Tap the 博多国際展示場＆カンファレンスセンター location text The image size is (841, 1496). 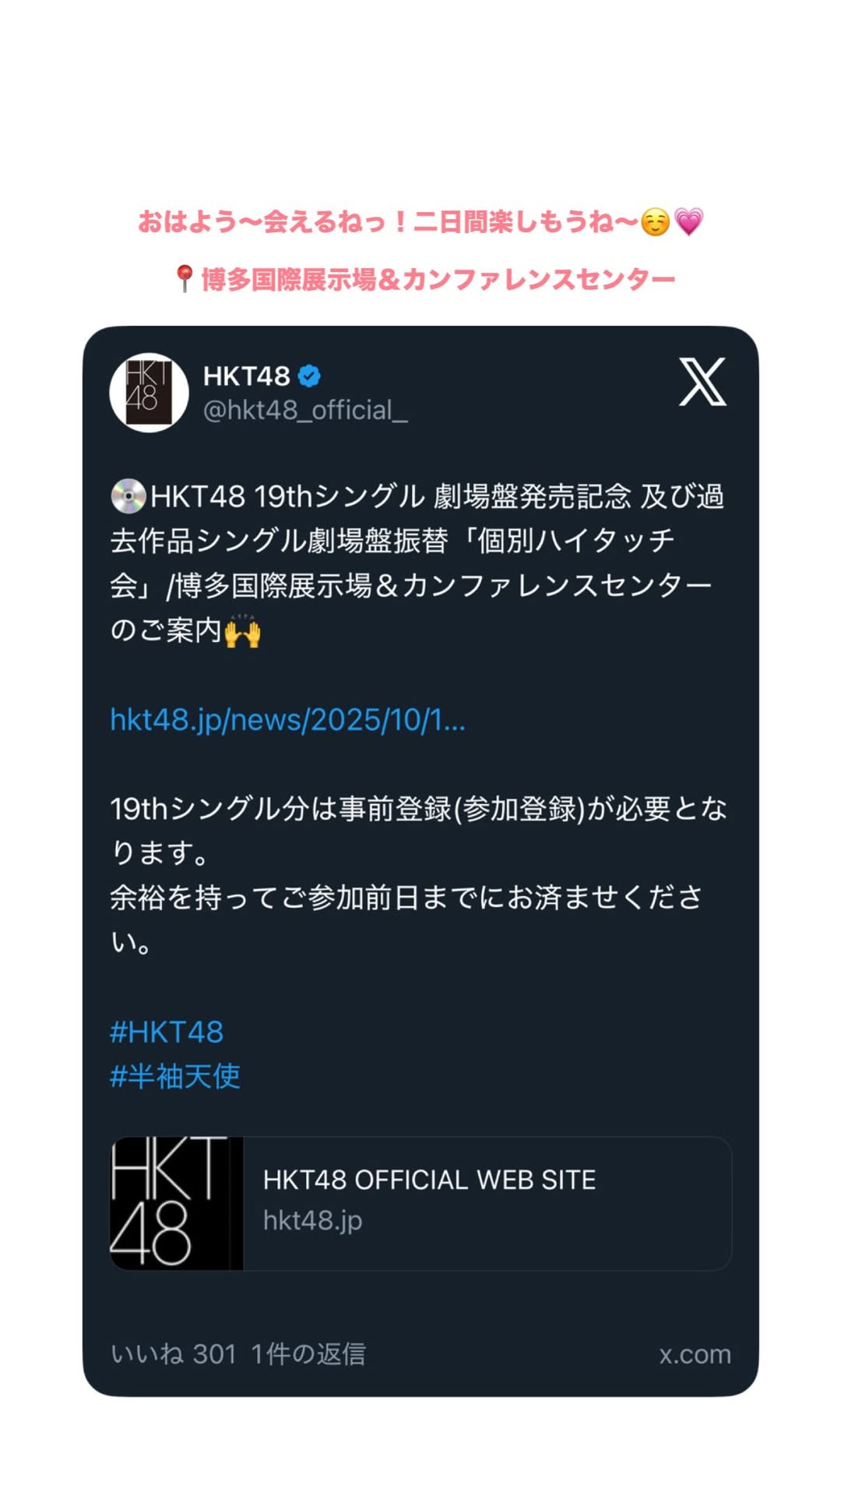point(438,279)
